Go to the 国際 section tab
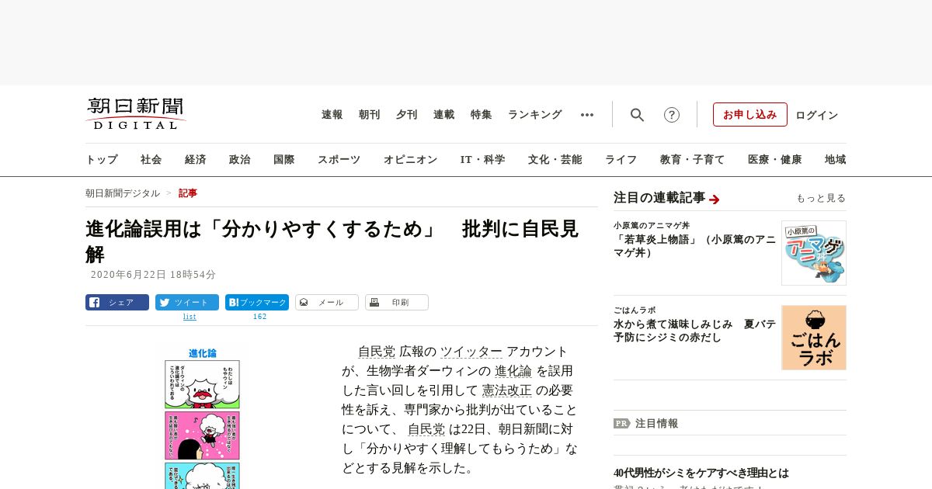Screen dimensions: 932x489 coord(284,160)
